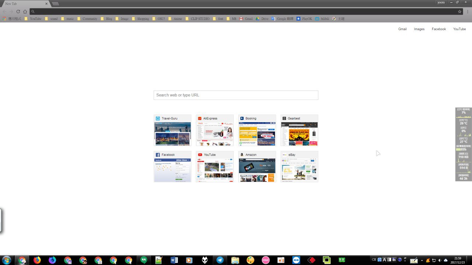Screen dimensions: 472x265
Task: Click the Windows Start button
Action: [x=6, y=260]
